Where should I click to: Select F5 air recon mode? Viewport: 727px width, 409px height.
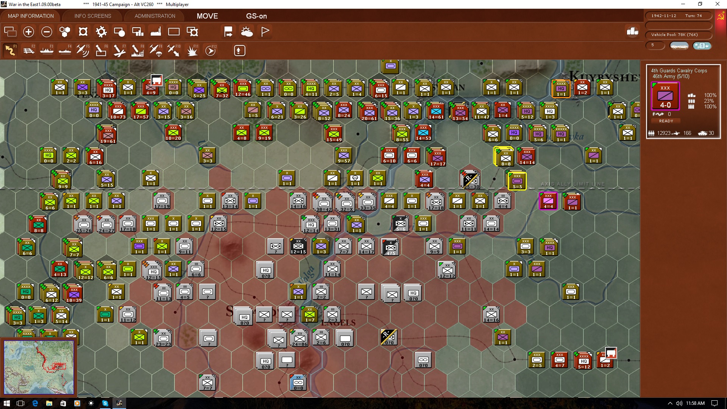83,50
